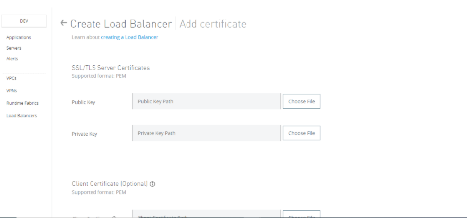
Task: Click the Create Load Balancer heading
Action: (121, 24)
